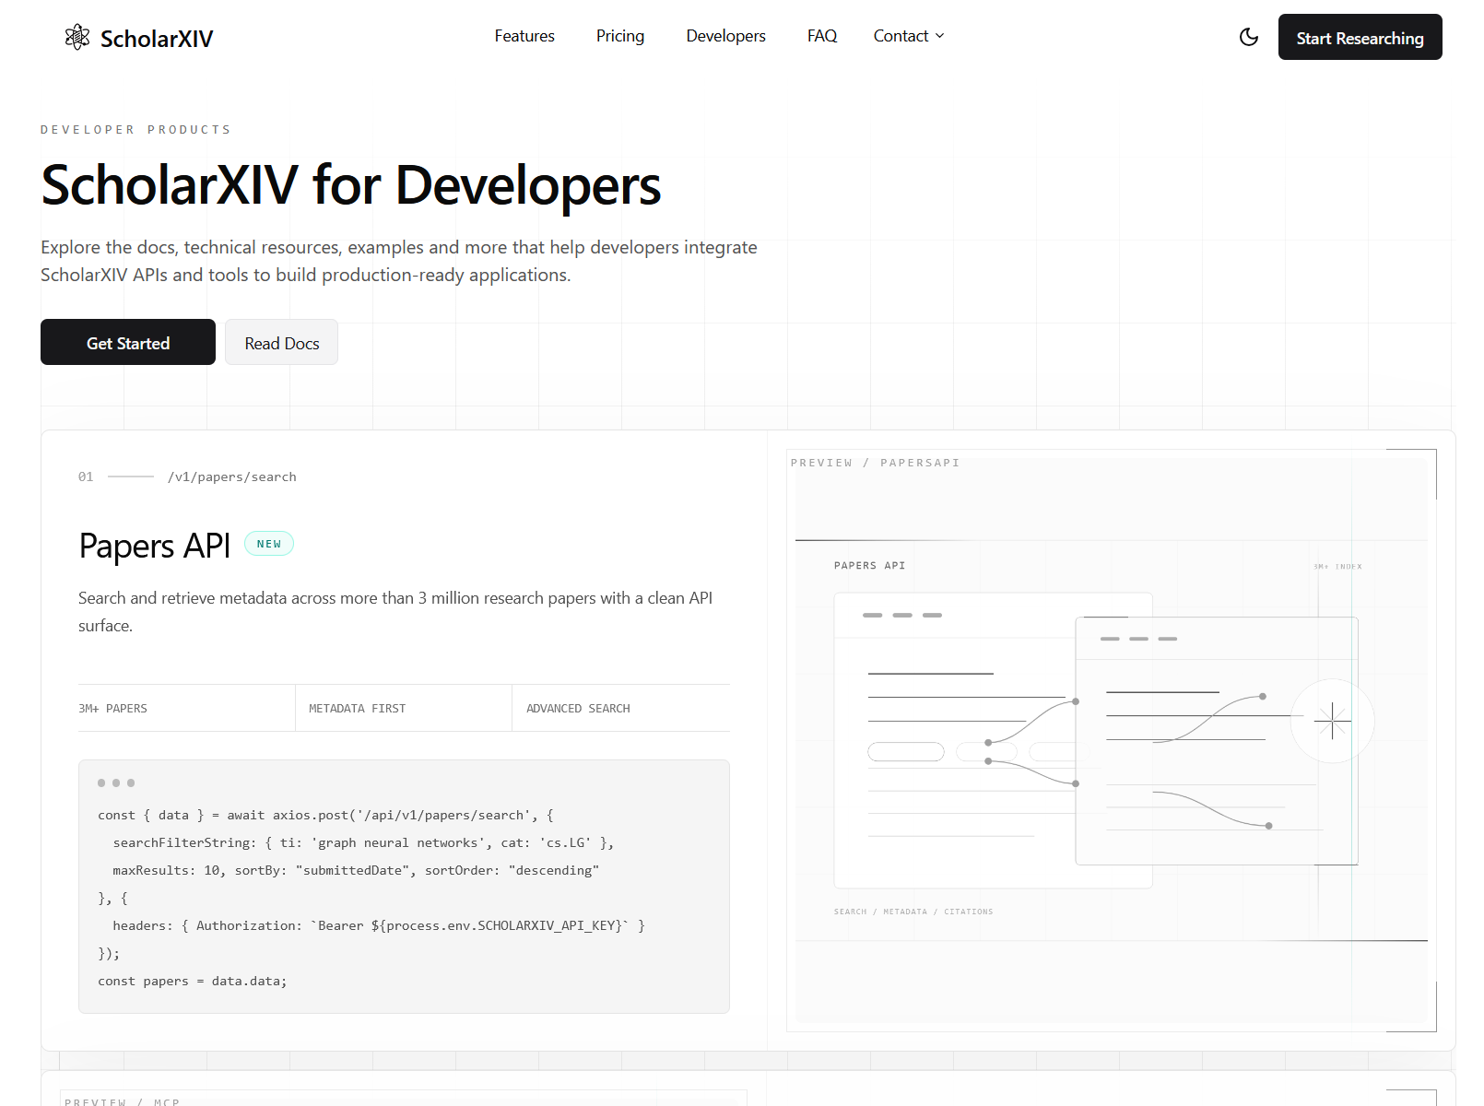Click the 3M+ PAPERS label

[x=112, y=708]
